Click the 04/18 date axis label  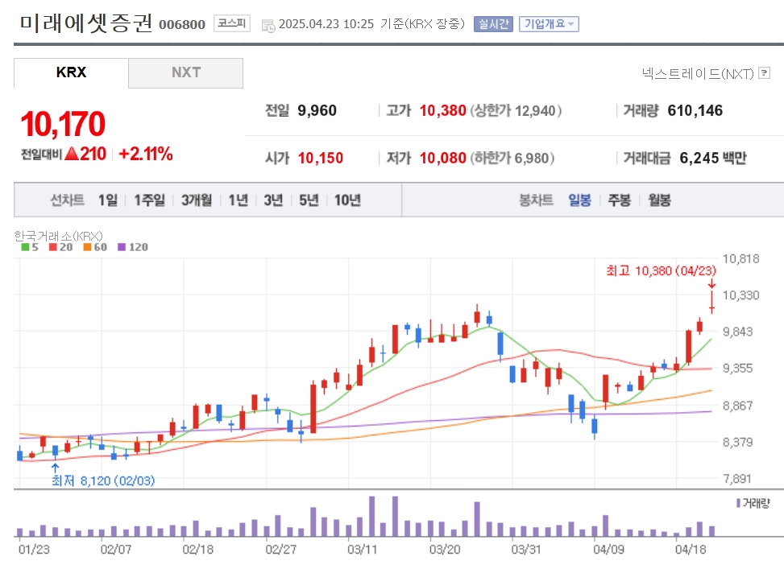coord(691,550)
